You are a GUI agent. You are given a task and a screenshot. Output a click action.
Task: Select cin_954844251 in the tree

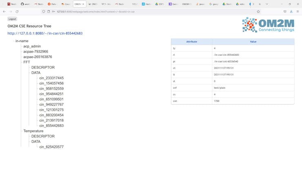pos(51,94)
